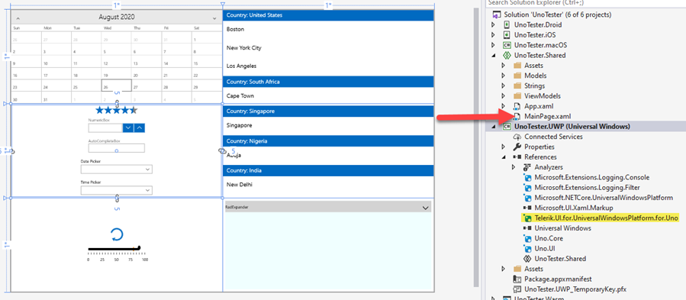Click NumericBox decrease arrow button
The height and width of the screenshot is (300, 686).
128,128
